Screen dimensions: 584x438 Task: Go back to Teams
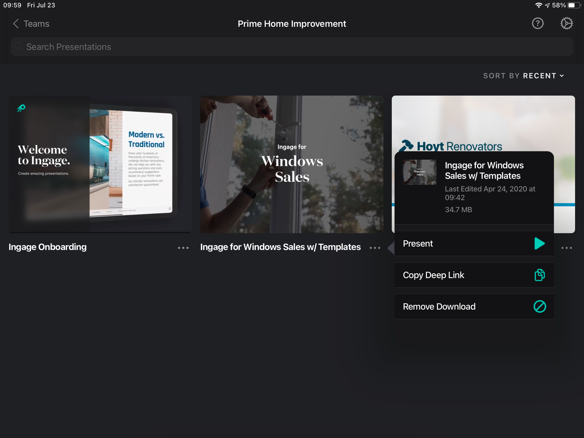[31, 24]
